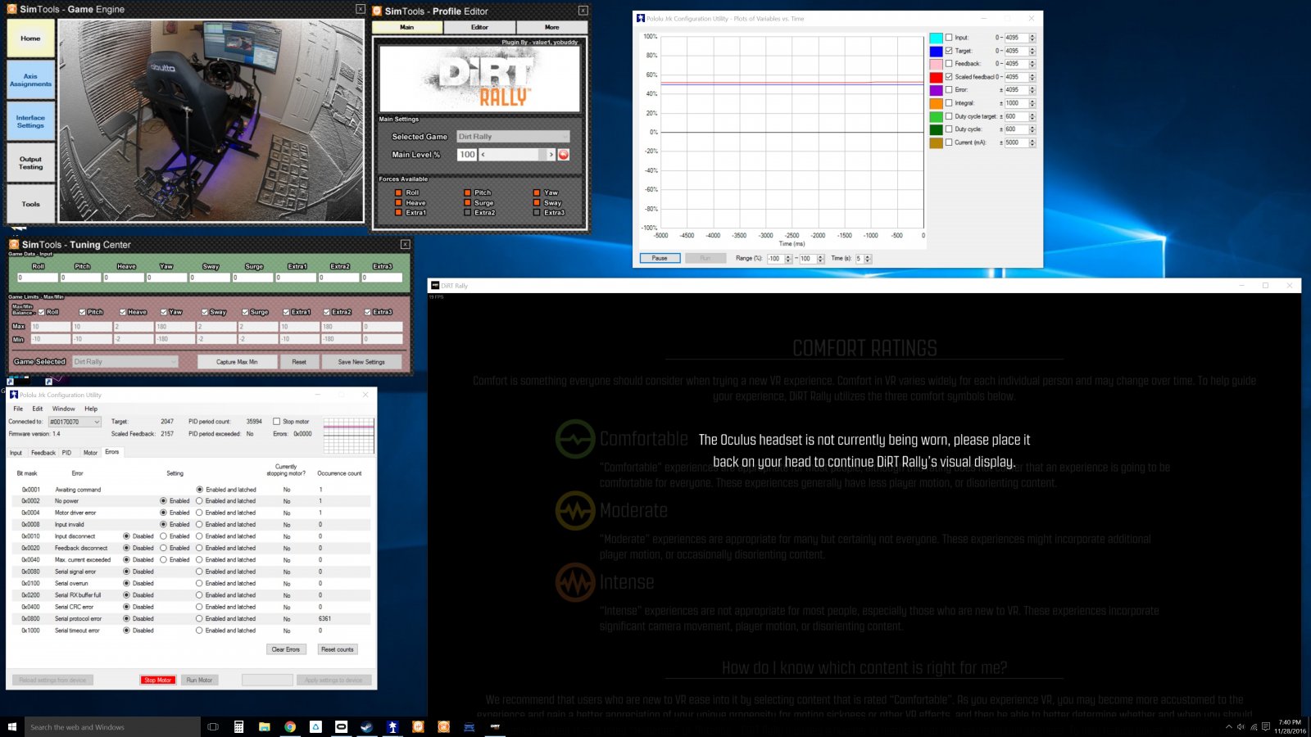
Task: Open Axis Assignments in Game Engine sidebar
Action: pyautogui.click(x=31, y=80)
